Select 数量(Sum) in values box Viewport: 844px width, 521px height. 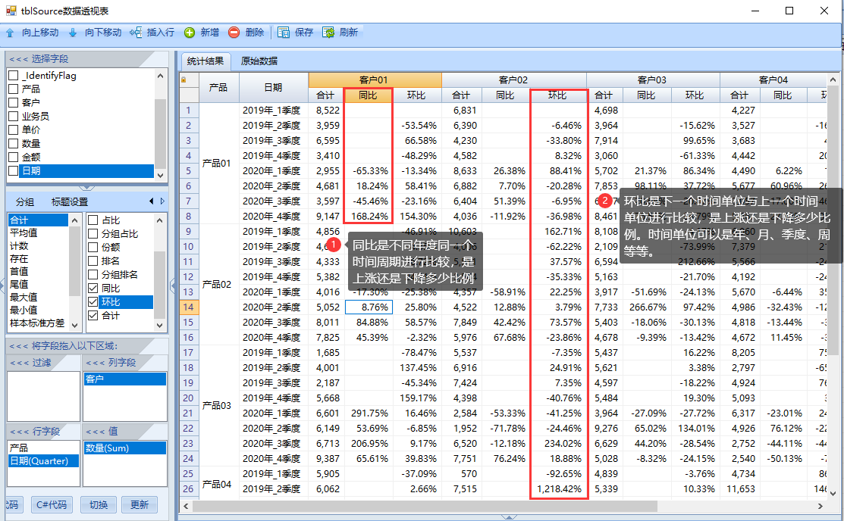[125, 448]
